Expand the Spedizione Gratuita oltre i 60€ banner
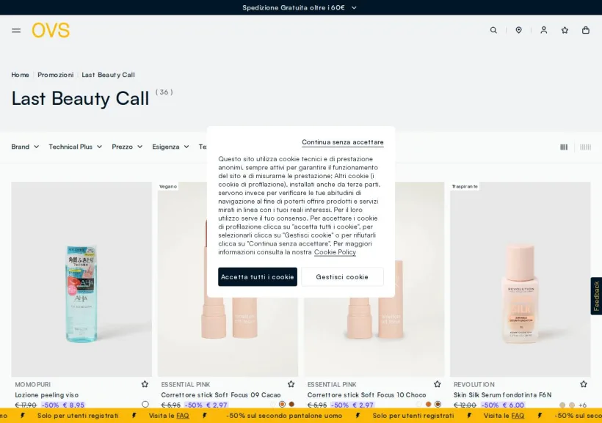 coord(300,7)
